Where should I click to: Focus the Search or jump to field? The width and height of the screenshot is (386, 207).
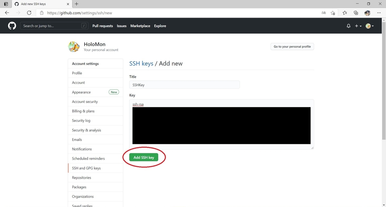pyautogui.click(x=54, y=26)
